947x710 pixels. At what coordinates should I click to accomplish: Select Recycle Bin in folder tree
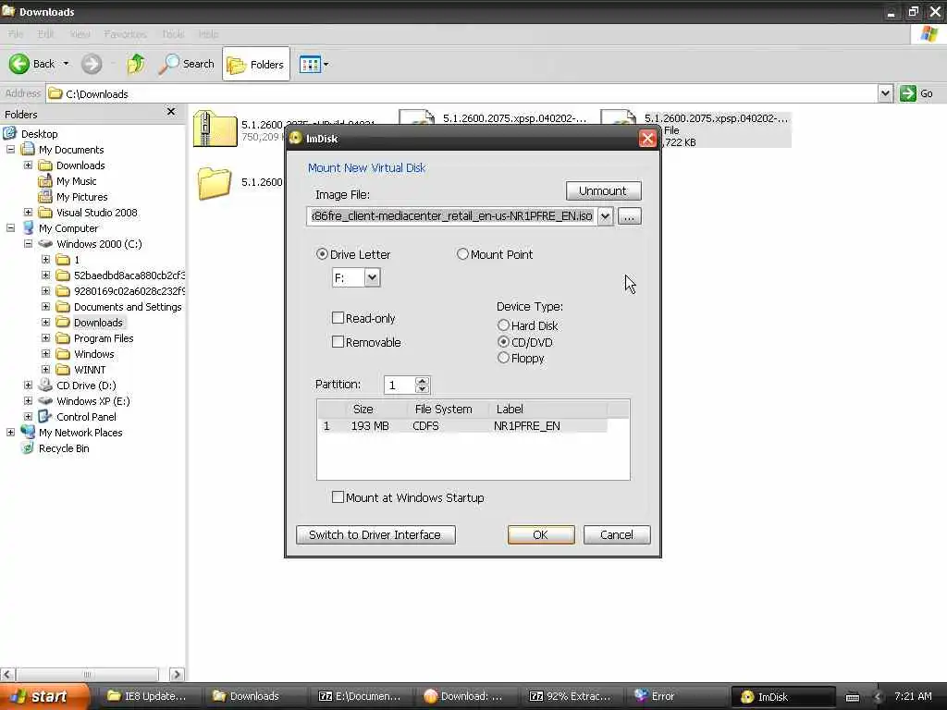[64, 448]
